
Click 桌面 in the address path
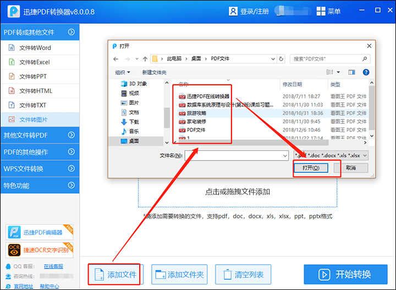click(x=196, y=59)
